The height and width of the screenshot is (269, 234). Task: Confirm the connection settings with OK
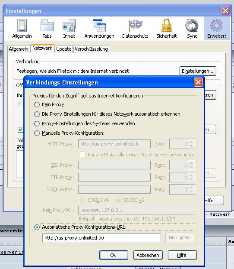pos(114,255)
